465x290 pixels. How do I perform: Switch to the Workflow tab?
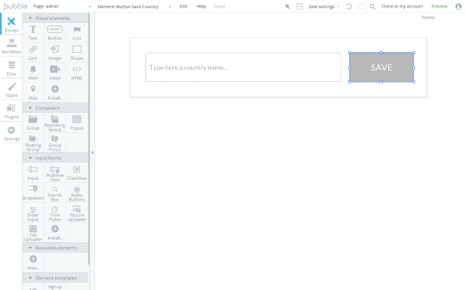11,46
